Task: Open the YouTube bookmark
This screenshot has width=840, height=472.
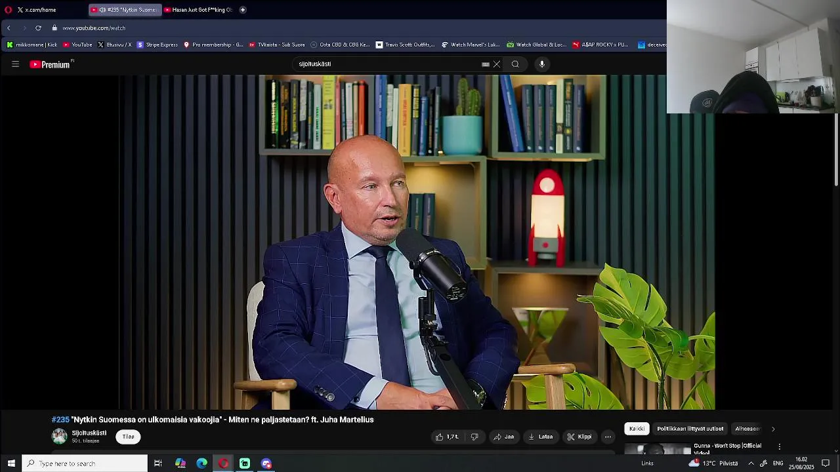Action: [x=77, y=45]
